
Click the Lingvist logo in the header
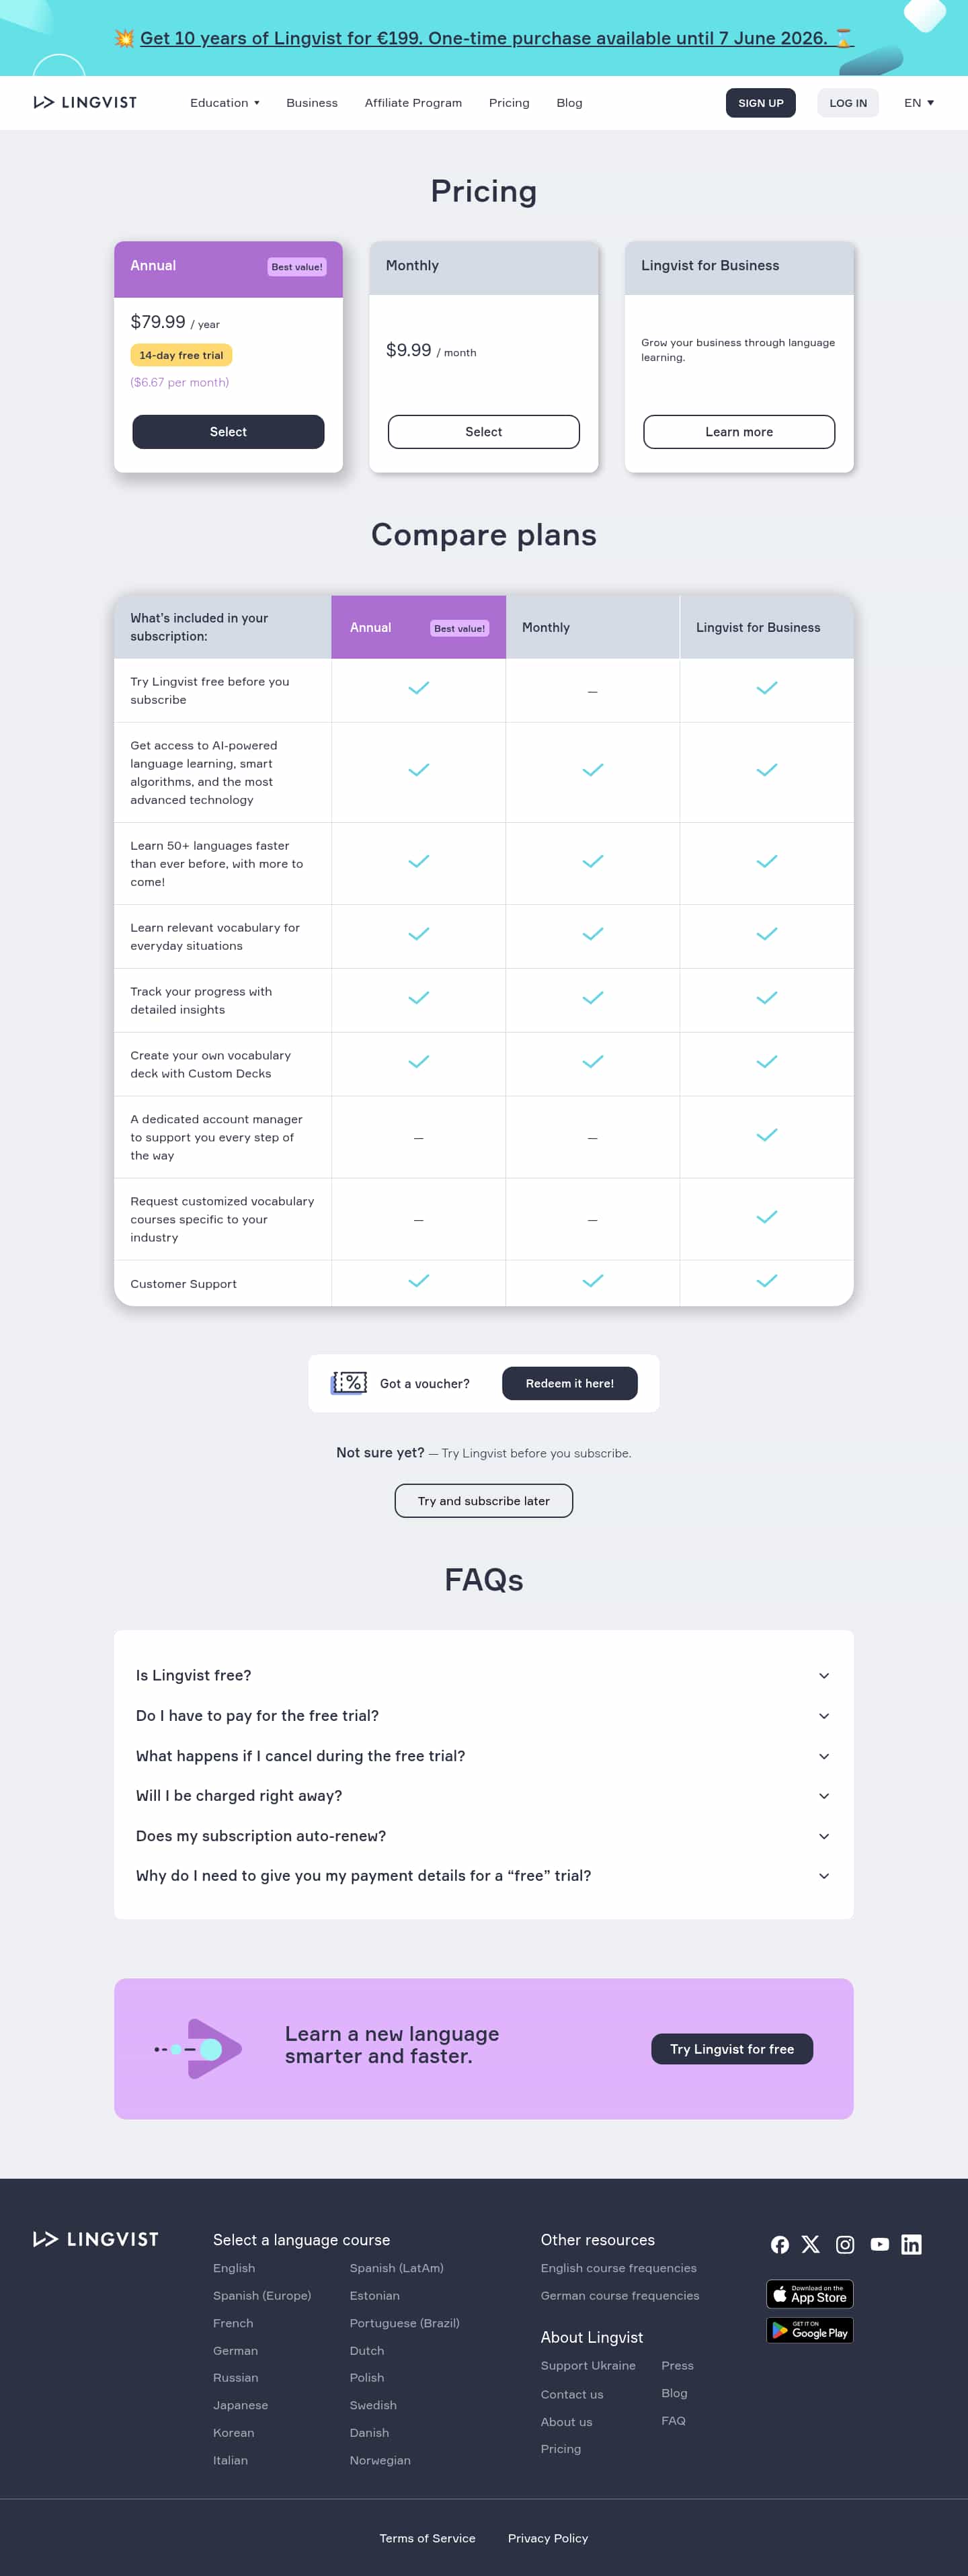pos(85,103)
